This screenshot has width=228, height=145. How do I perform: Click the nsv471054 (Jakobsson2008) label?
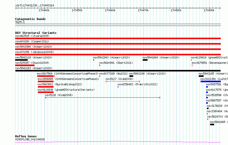pos(35,52)
